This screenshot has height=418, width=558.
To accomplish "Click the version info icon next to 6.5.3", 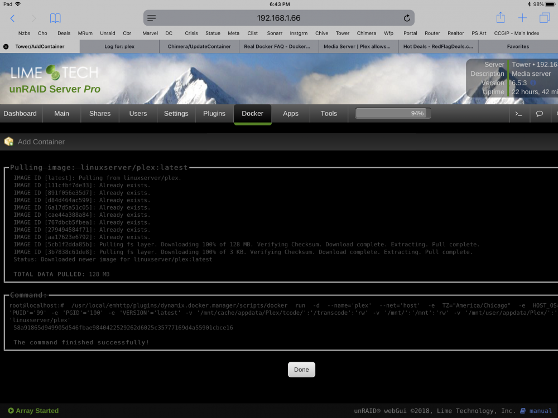I will click(533, 83).
